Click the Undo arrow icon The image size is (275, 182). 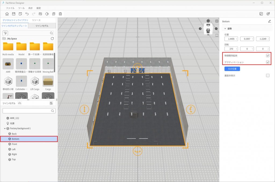tap(27, 14)
